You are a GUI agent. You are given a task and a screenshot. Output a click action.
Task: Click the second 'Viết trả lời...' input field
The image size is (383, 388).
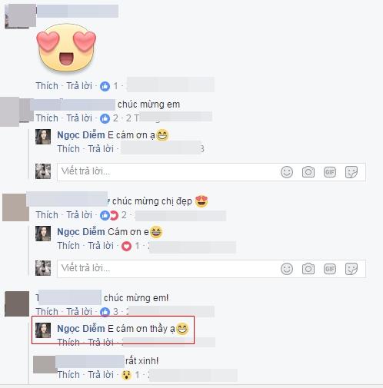tap(211, 269)
